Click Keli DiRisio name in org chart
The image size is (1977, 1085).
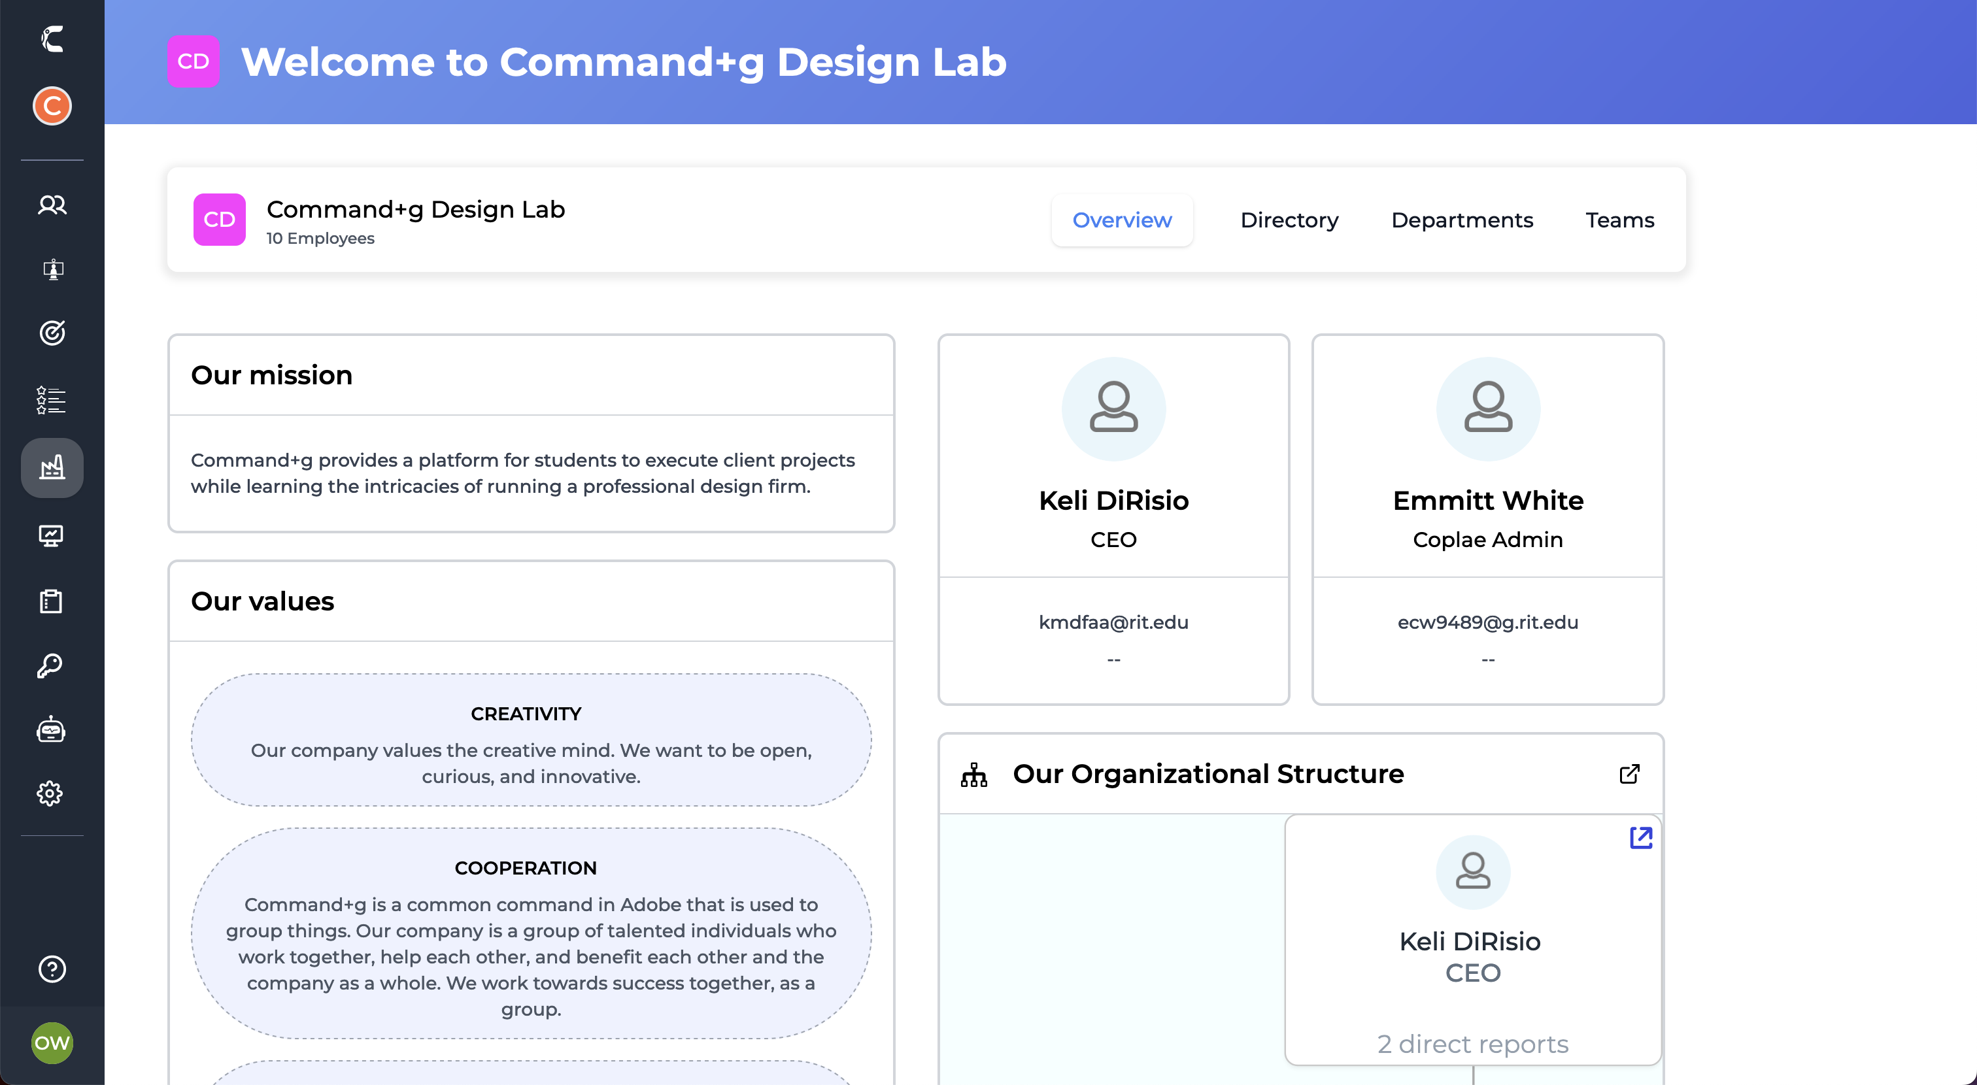[x=1469, y=941]
